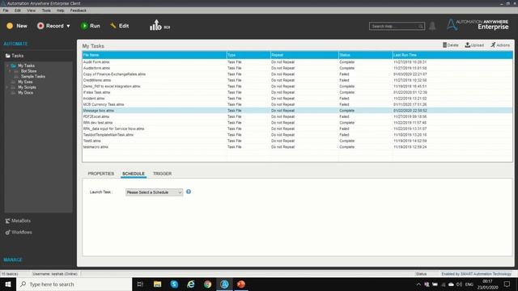The width and height of the screenshot is (518, 291).
Task: Select Copy of Finance-ExchangeRates.atmx task
Action: click(297, 74)
